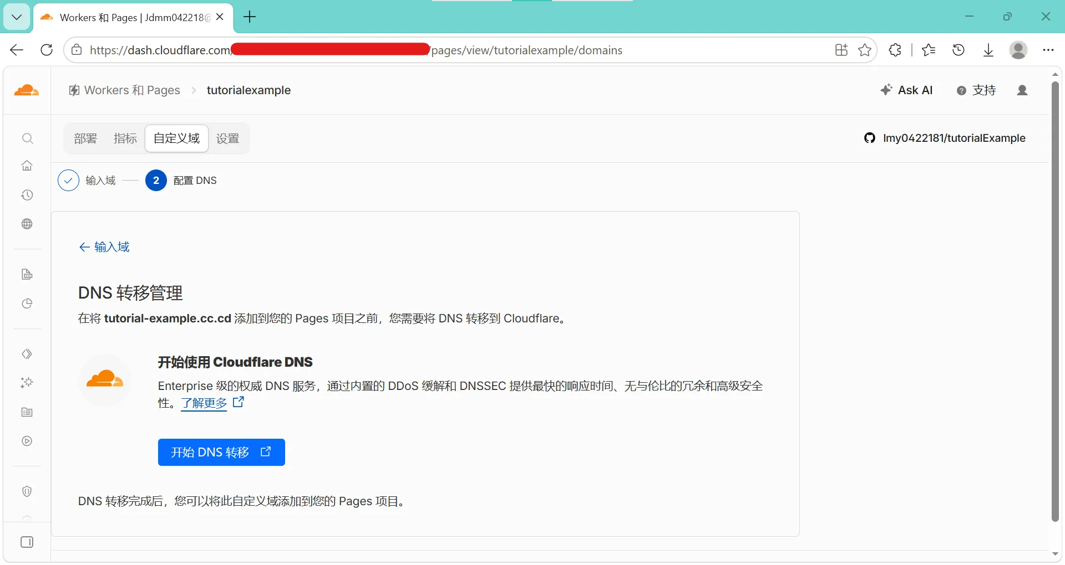Open the browser history icon
1065x565 pixels.
click(958, 50)
